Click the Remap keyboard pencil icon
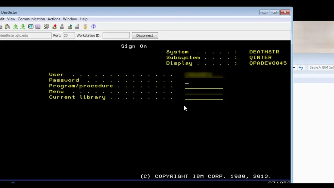This screenshot has width=334, height=188. point(46,26)
